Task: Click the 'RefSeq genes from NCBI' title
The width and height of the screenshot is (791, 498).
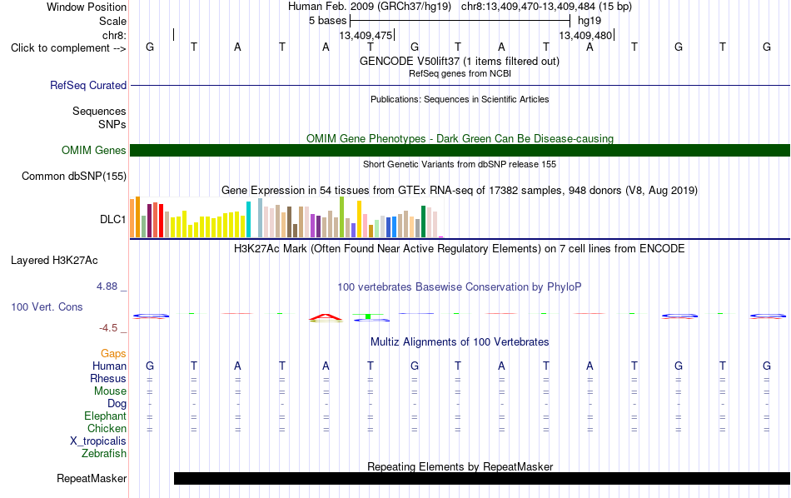Action: tap(460, 73)
